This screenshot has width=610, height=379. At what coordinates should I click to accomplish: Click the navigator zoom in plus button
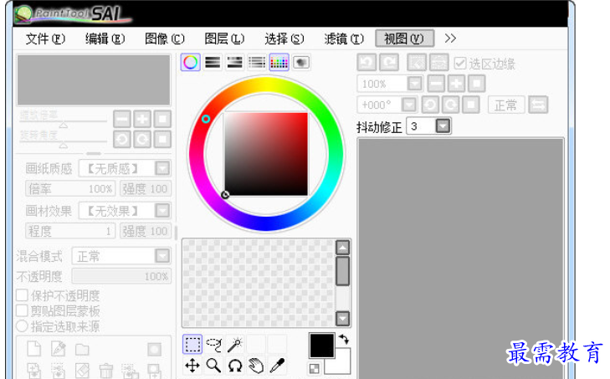pyautogui.click(x=142, y=119)
